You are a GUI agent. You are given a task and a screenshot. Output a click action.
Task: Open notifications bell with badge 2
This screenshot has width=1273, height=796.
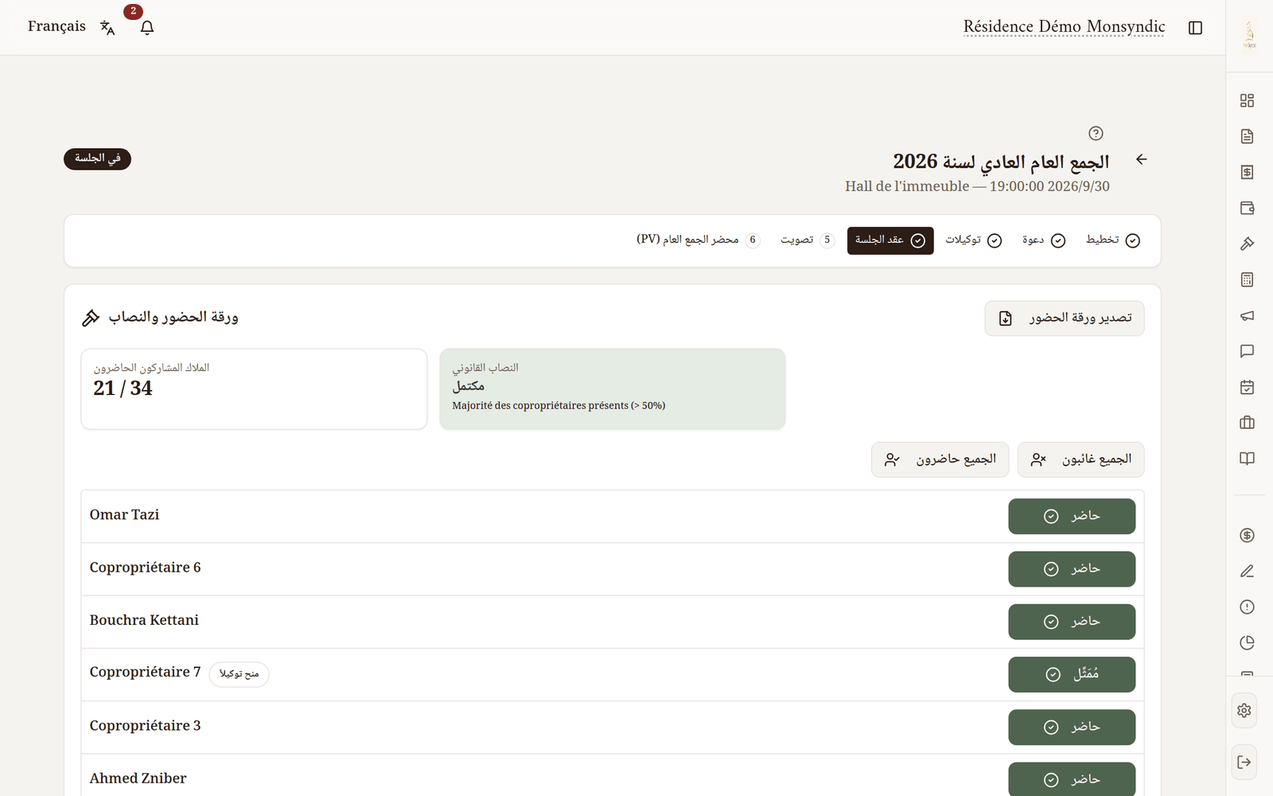point(147,27)
